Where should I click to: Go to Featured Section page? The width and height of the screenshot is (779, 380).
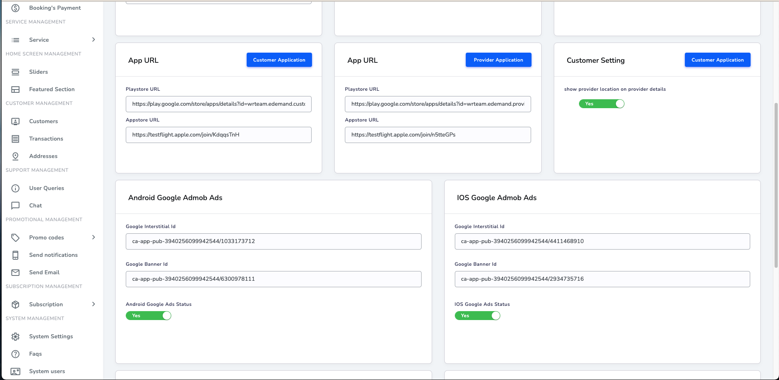52,89
